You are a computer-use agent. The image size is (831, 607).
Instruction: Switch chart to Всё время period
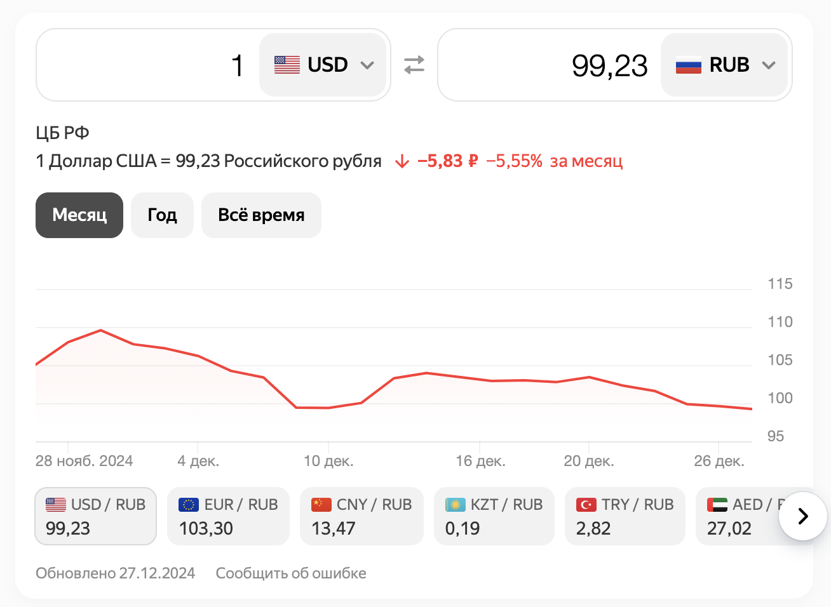coord(261,215)
